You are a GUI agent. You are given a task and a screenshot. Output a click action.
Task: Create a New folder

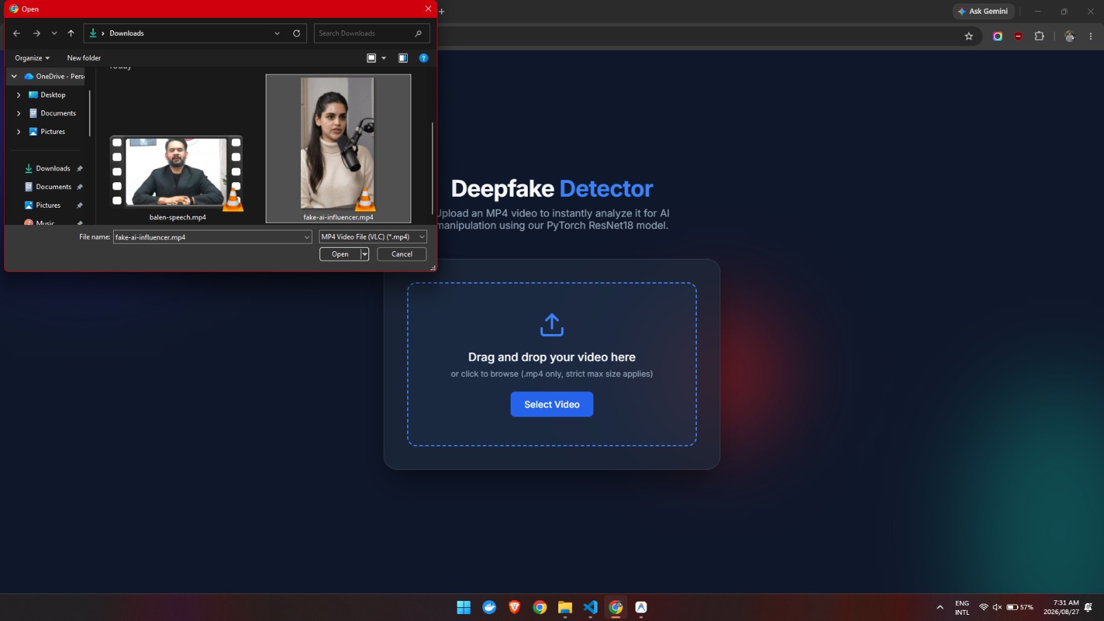[x=83, y=58]
